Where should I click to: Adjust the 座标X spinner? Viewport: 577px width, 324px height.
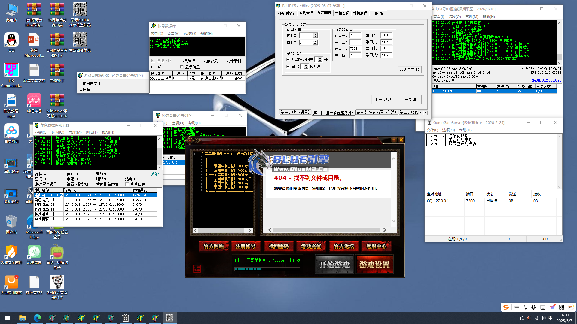[315, 35]
